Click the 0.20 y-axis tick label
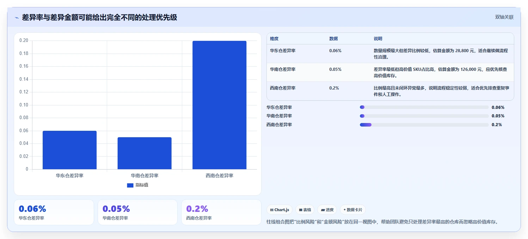 tap(24, 41)
